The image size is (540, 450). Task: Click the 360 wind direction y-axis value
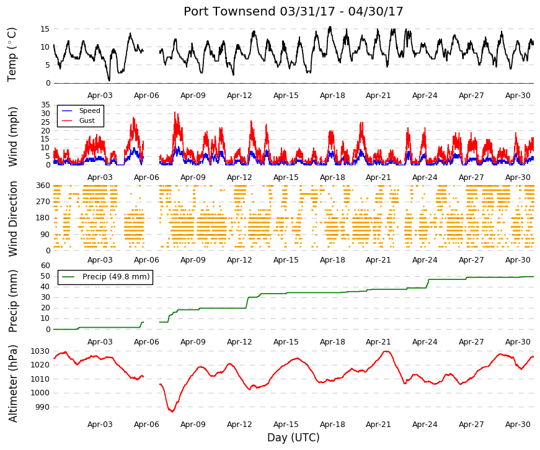tap(43, 186)
